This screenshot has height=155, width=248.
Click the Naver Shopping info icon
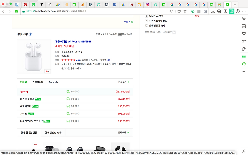(x=31, y=34)
